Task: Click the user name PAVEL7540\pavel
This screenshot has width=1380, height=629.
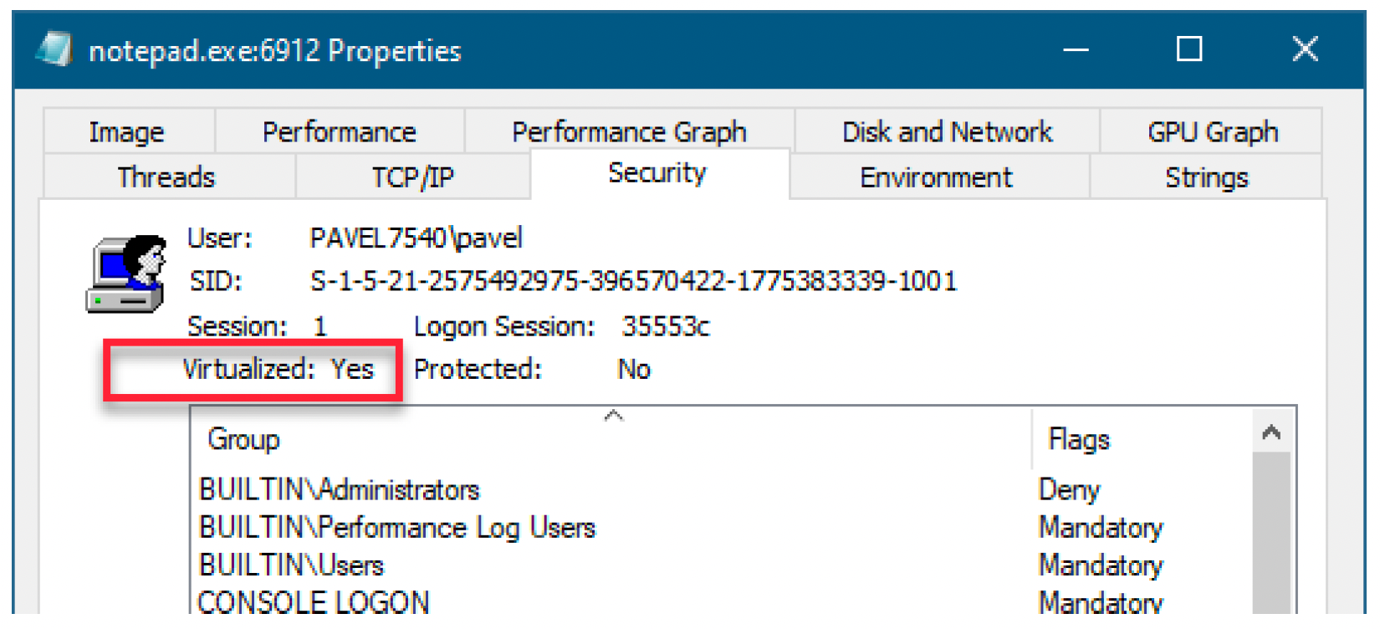Action: tap(416, 238)
